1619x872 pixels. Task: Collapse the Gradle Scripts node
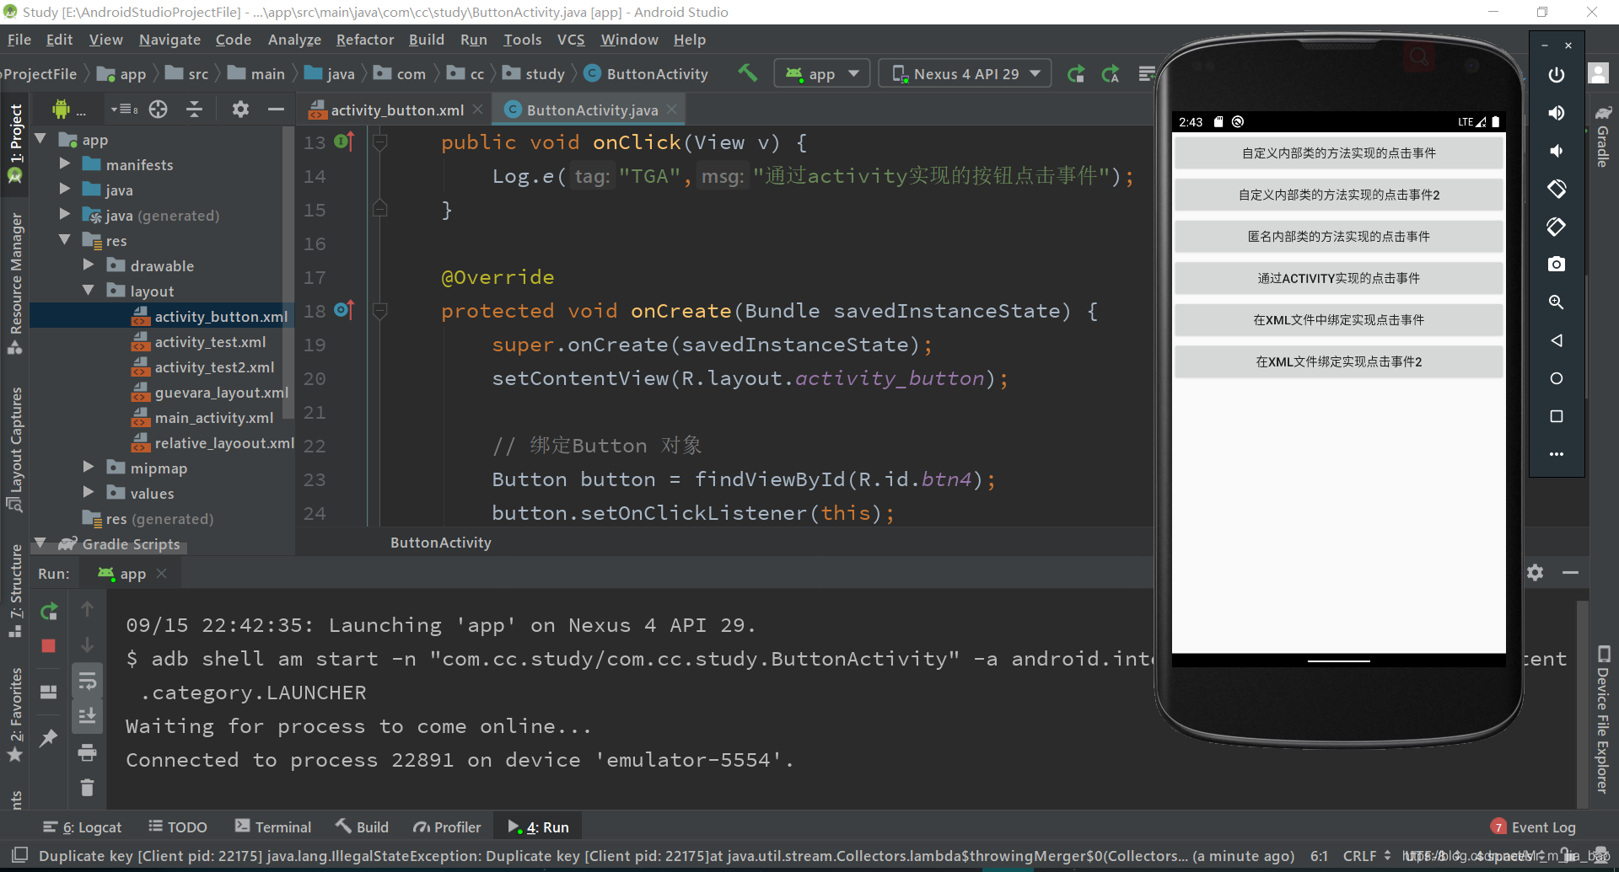coord(40,543)
